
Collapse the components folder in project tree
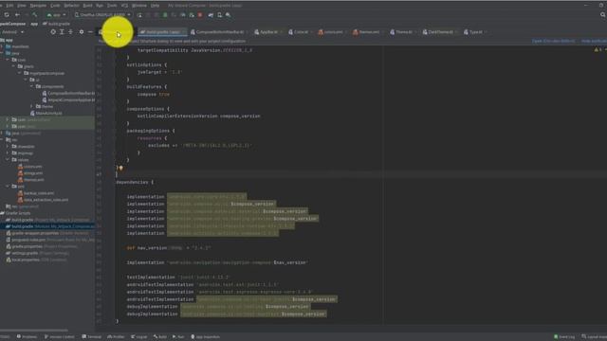32,86
